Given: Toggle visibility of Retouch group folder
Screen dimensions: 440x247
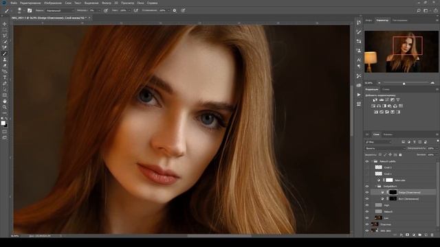Looking at the screenshot, I should [366, 161].
